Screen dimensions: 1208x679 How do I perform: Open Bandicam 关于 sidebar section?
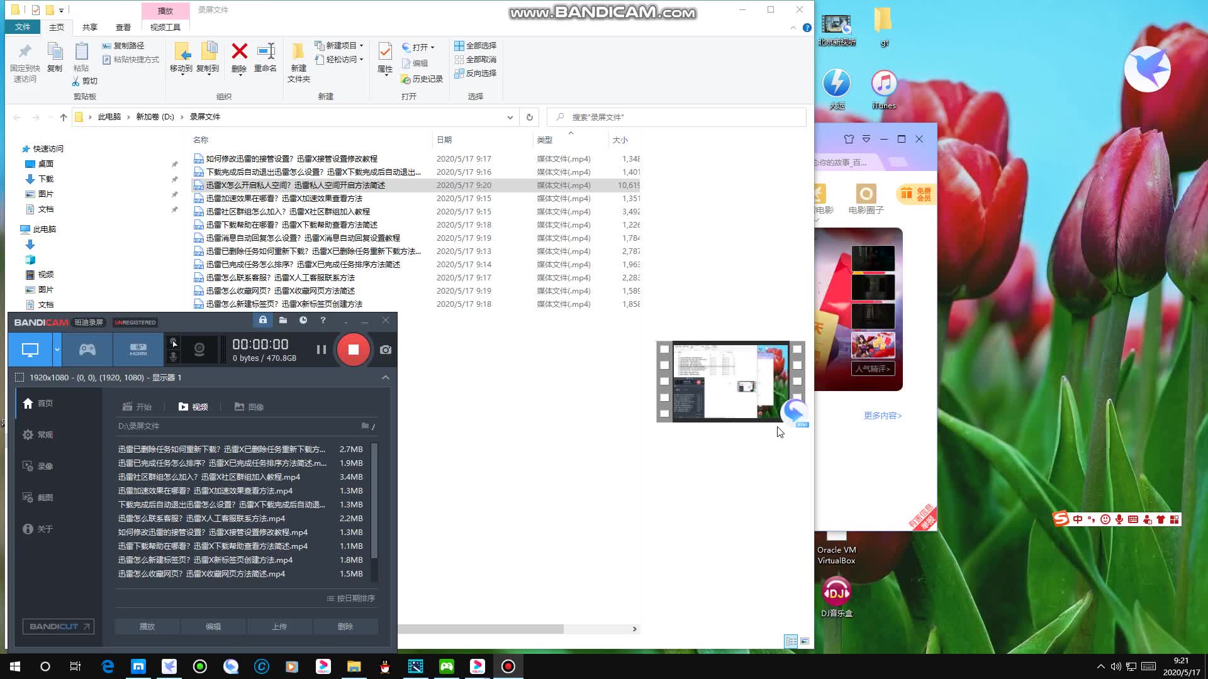(x=38, y=529)
